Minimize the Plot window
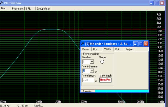 coord(151,3)
